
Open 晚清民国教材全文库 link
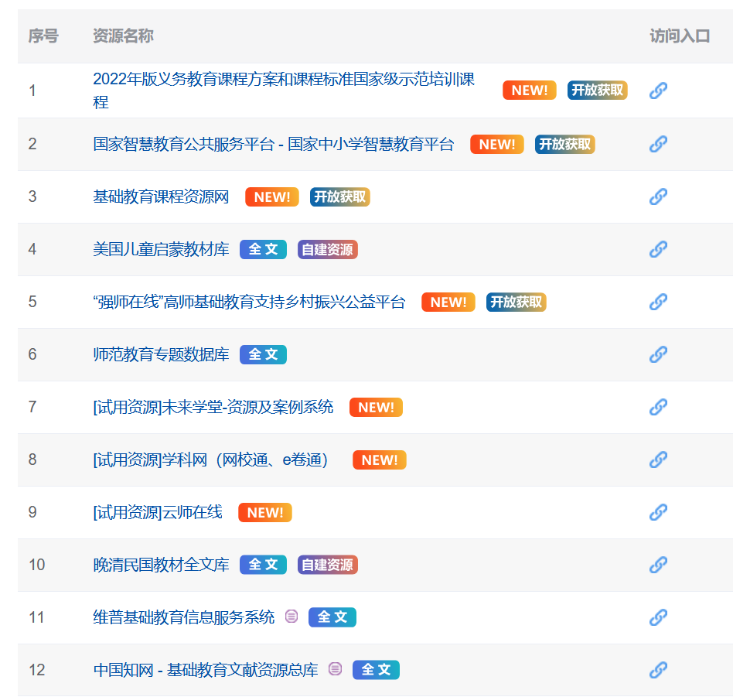click(161, 565)
